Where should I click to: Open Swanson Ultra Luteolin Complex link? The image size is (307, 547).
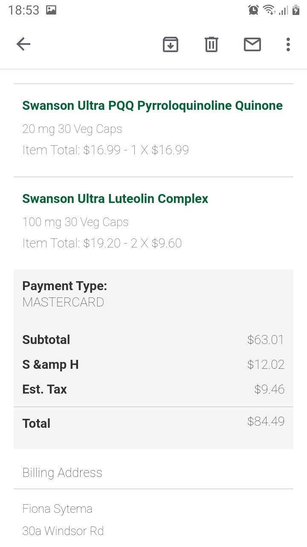[115, 199]
